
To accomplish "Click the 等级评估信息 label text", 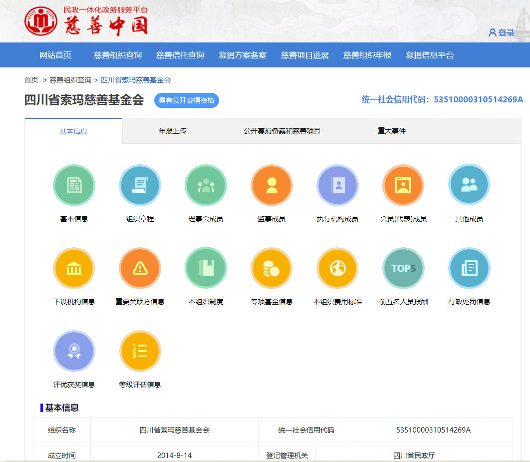I will (140, 385).
